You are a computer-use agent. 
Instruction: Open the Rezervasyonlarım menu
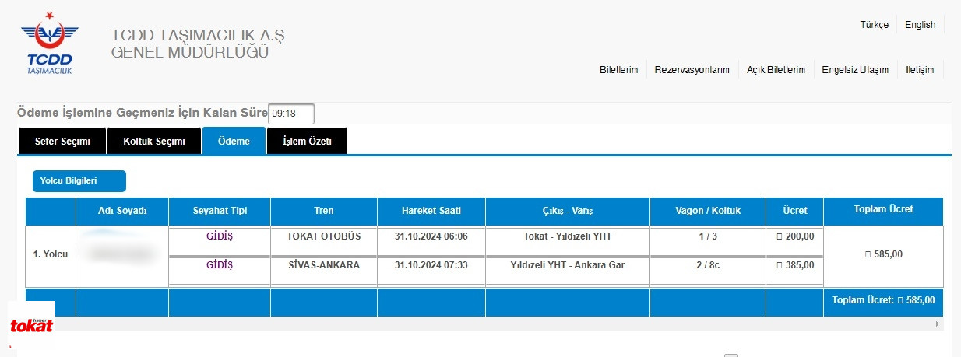tap(692, 70)
